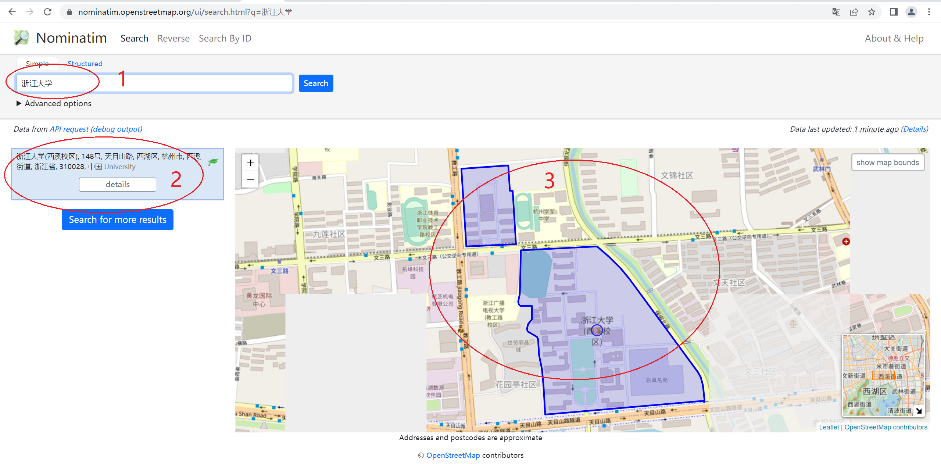Click the browser address bar URL
941x464 pixels.
[x=185, y=12]
